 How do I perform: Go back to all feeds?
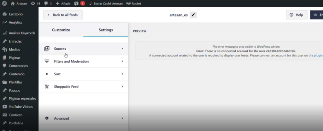point(63,15)
